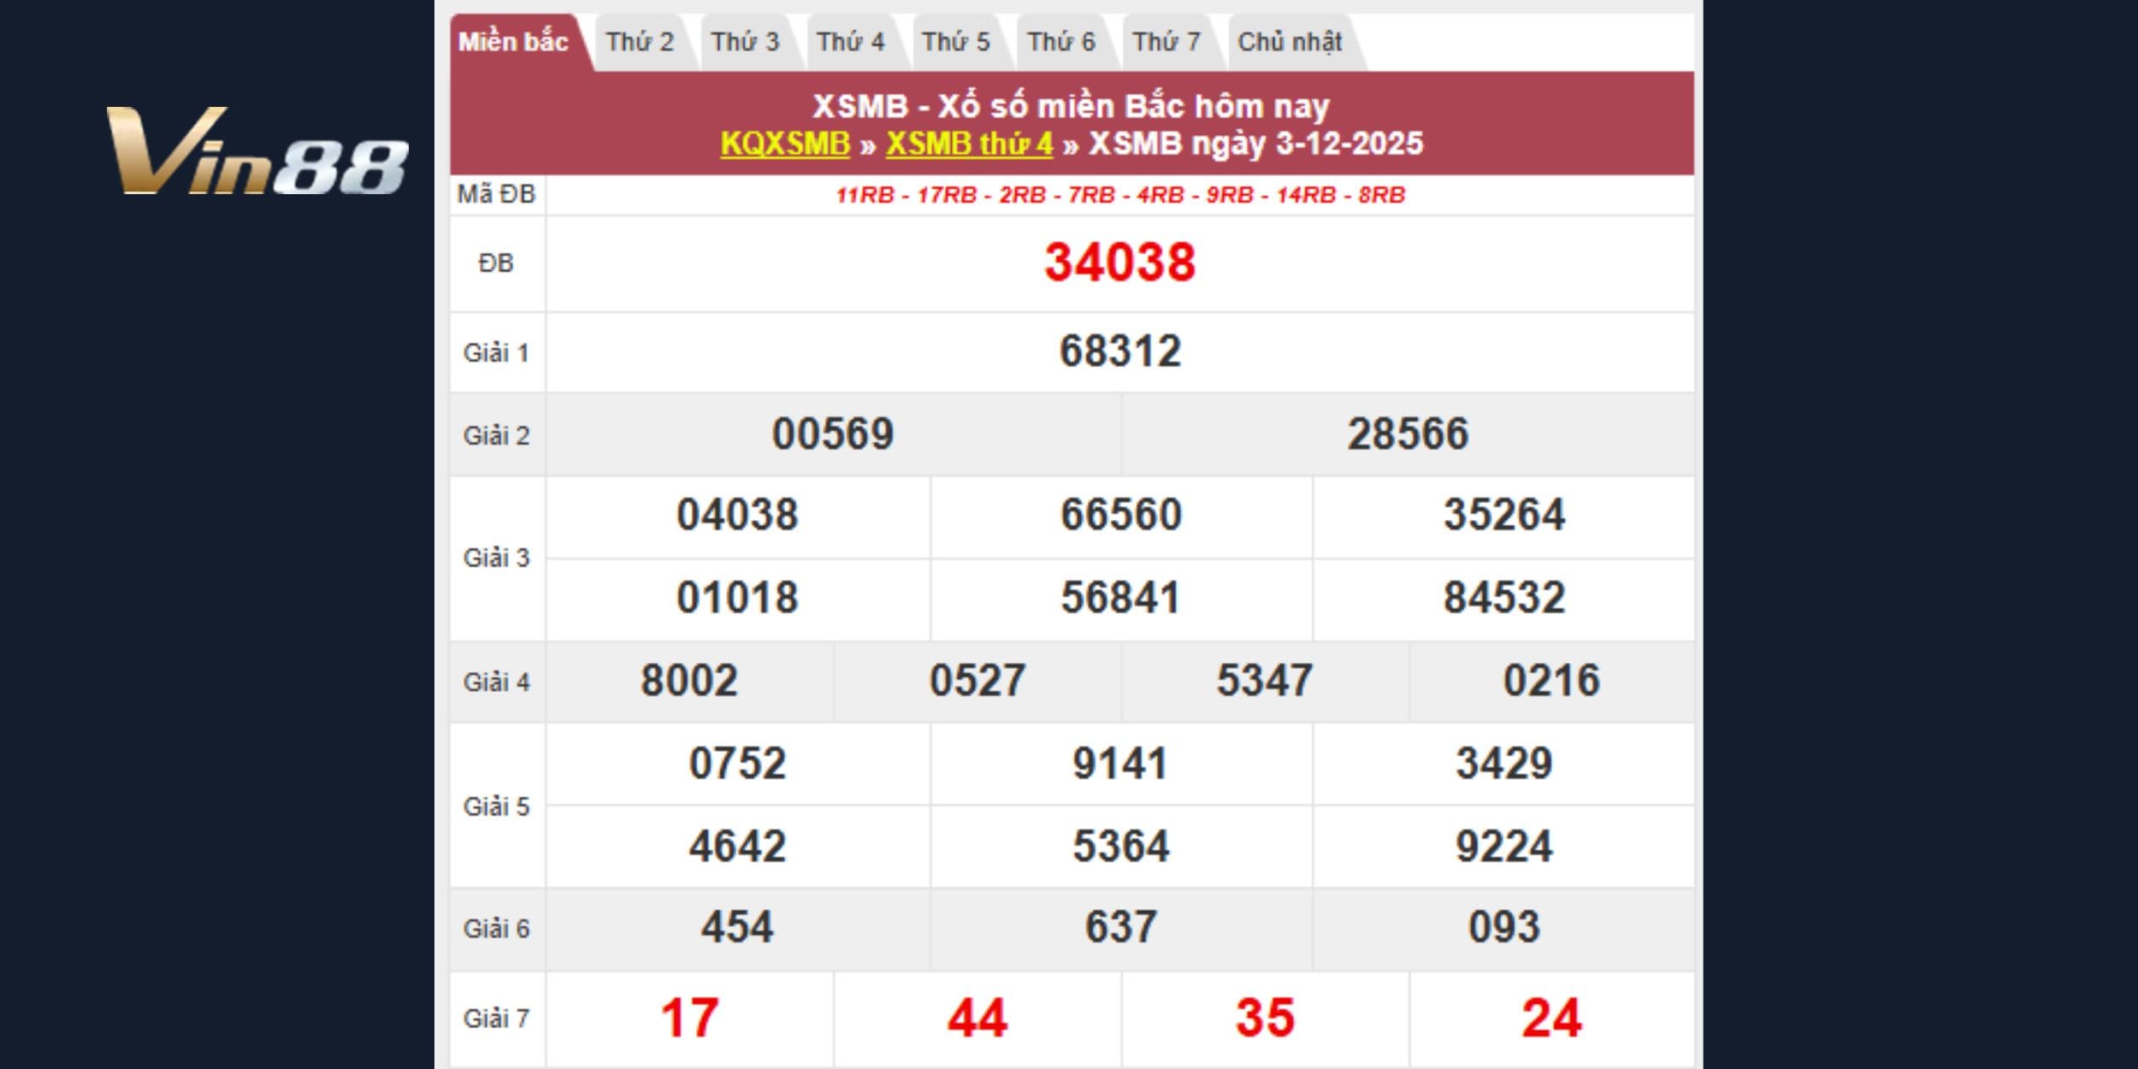The width and height of the screenshot is (2138, 1069).
Task: Select the Giải 2 number 00569
Action: pyautogui.click(x=832, y=434)
